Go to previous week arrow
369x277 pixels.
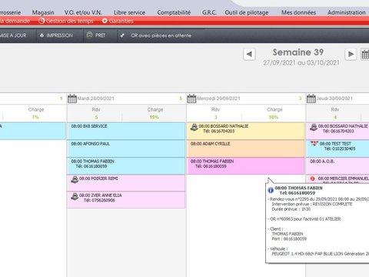point(249,55)
